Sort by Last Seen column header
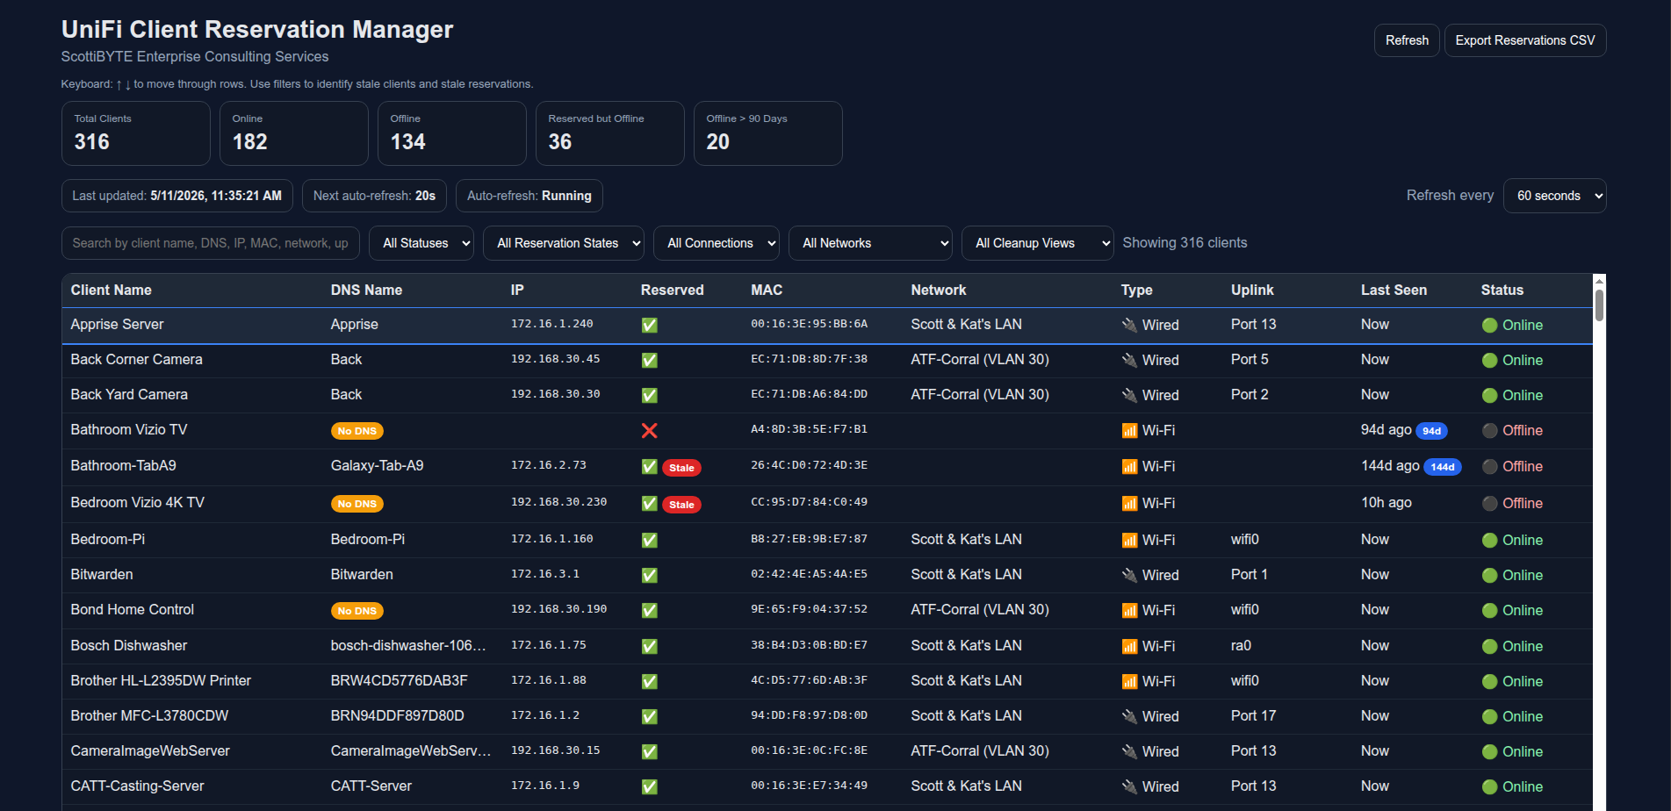 (x=1394, y=290)
